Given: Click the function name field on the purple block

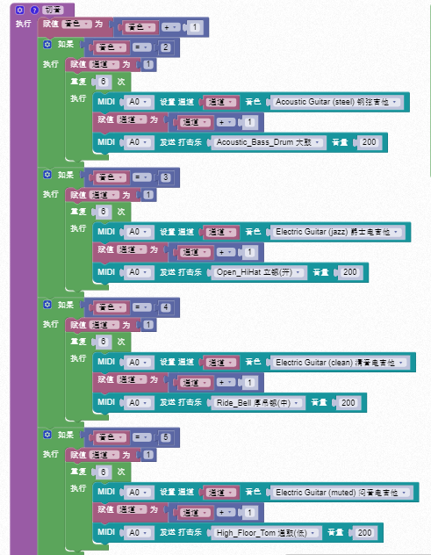Looking at the screenshot, I should click(53, 10).
